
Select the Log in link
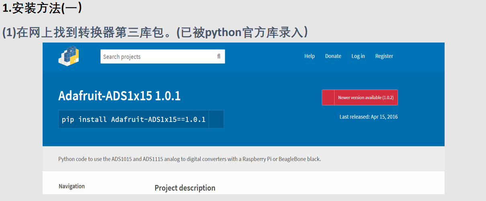pos(358,56)
